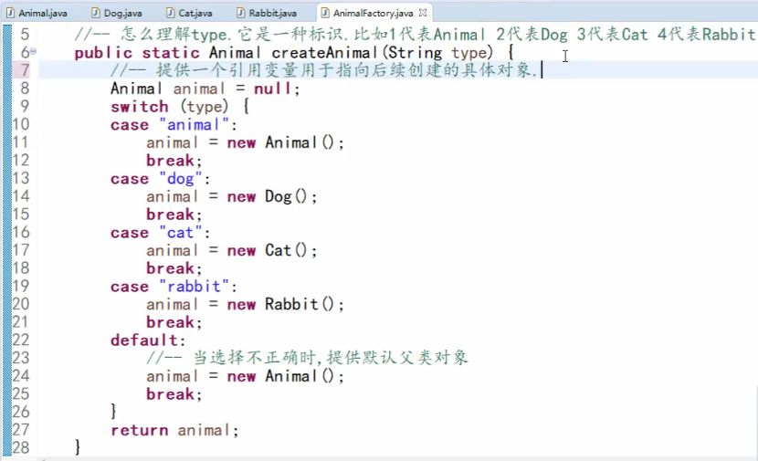Click the 'break;' on line 25
Viewport: 758px width, 461px height.
174,394
